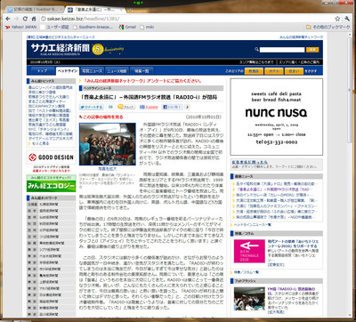The width and height of the screenshot is (356, 322).
Task: Click the 5th anniversary badge
Action: pyautogui.click(x=108, y=49)
